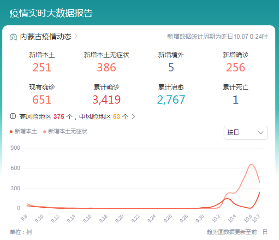Click the lungs icon beside 内蒙古疫情动态
The width and height of the screenshot is (279, 240).
pos(13,37)
